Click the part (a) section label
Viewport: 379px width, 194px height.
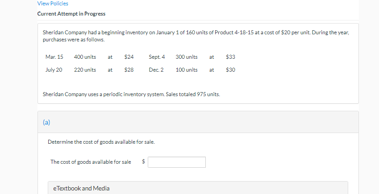pyautogui.click(x=47, y=121)
